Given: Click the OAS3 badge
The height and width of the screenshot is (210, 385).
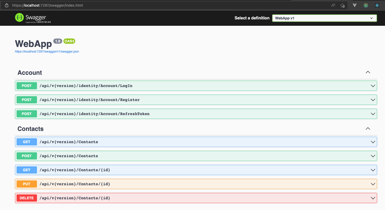Looking at the screenshot, I should pyautogui.click(x=69, y=41).
